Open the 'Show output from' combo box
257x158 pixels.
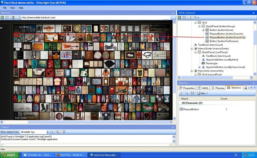click(x=35, y=132)
